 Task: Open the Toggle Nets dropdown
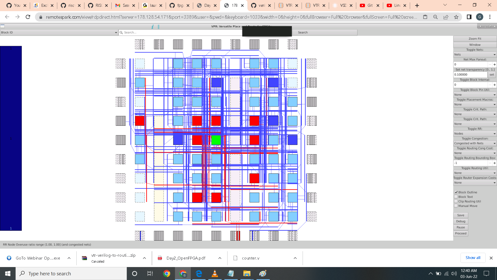(475, 54)
